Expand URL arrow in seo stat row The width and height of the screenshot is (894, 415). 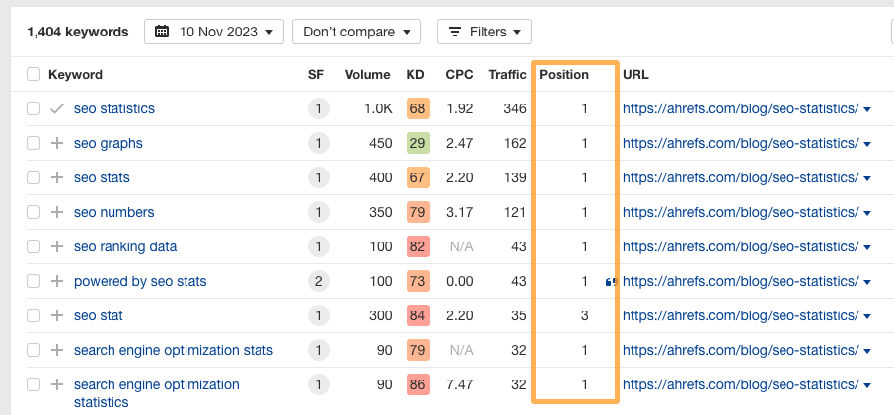coord(867,316)
